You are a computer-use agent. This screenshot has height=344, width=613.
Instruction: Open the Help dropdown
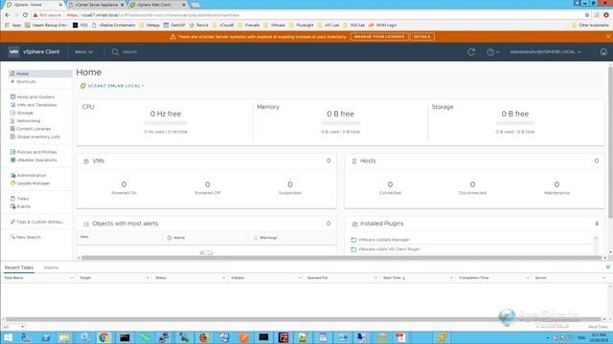pos(492,52)
